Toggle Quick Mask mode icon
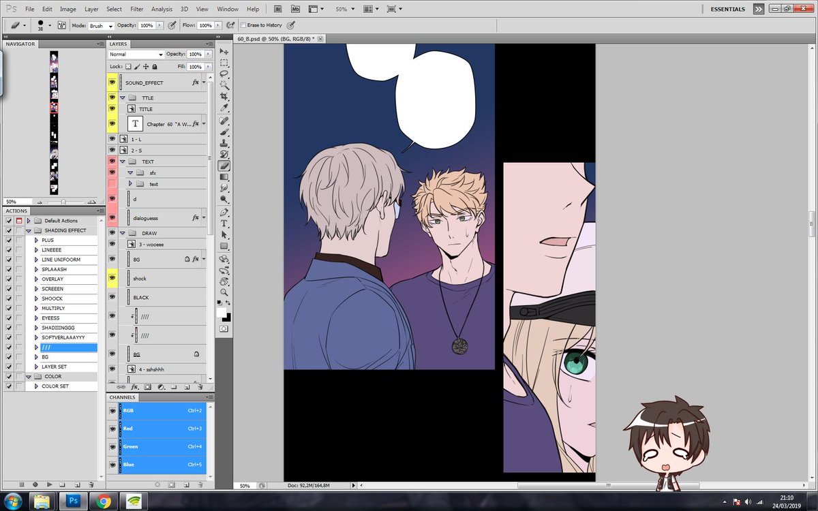818x511 pixels. click(x=224, y=329)
